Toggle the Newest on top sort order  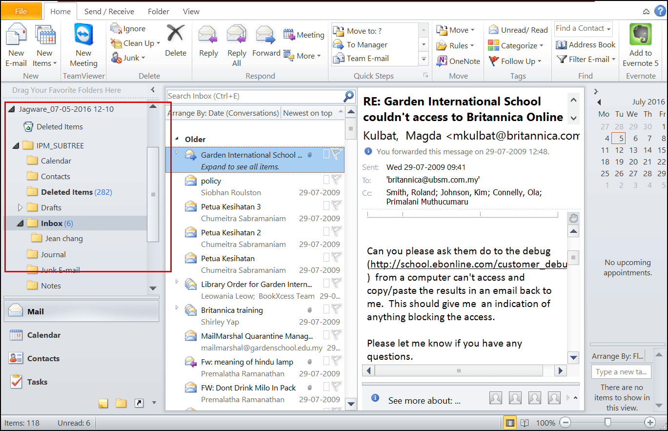click(313, 113)
